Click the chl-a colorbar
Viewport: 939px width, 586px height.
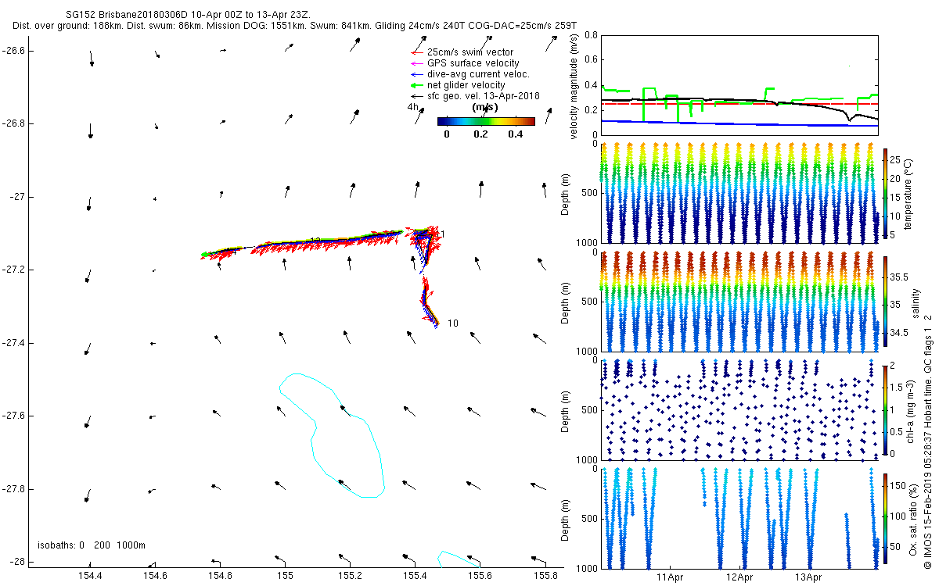coord(886,409)
